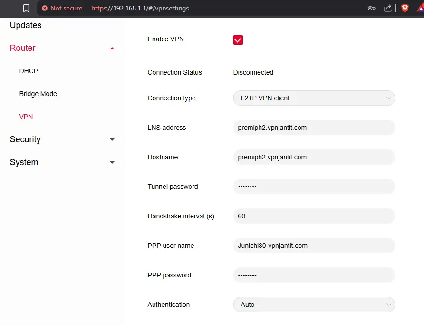This screenshot has height=325, width=424.
Task: Click the Connection Status label
Action: click(174, 72)
